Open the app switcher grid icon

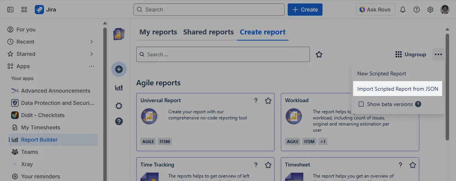coord(24,10)
